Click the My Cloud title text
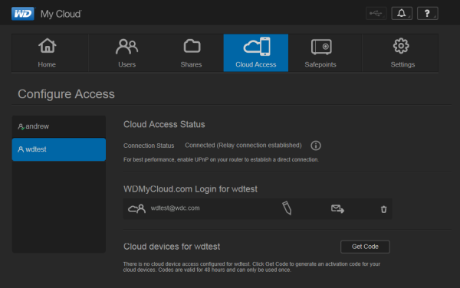The width and height of the screenshot is (460, 288). click(61, 14)
